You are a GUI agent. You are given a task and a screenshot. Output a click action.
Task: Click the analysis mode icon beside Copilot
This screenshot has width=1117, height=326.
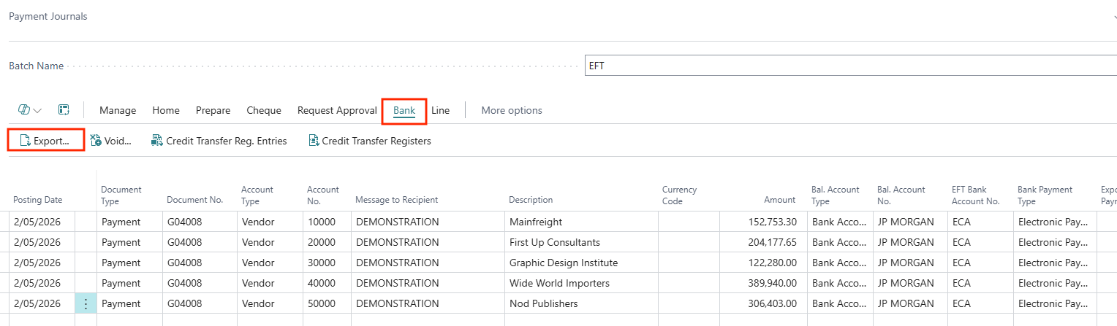pos(64,110)
